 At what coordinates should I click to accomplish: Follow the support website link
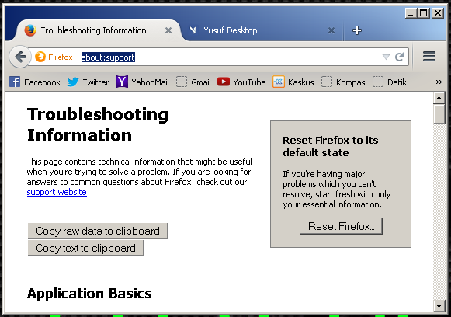click(57, 192)
